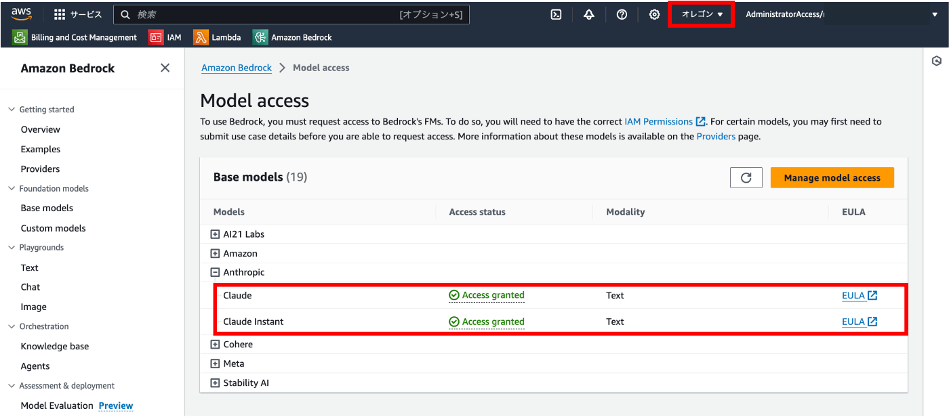Open Model Evaluation in the sidebar

[57, 405]
